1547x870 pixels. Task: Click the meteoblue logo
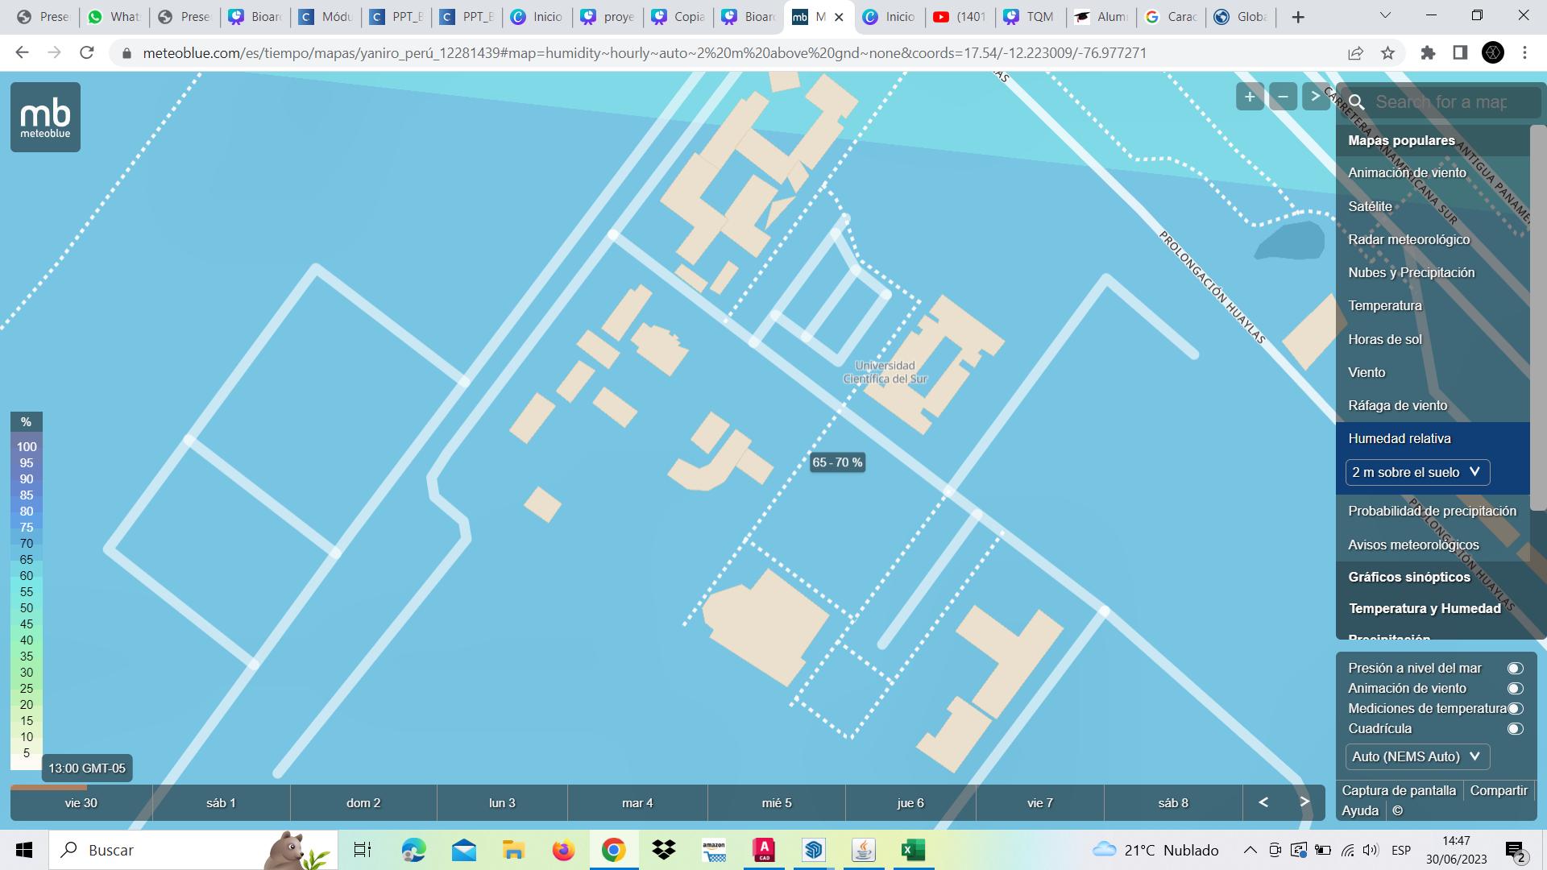pos(45,117)
